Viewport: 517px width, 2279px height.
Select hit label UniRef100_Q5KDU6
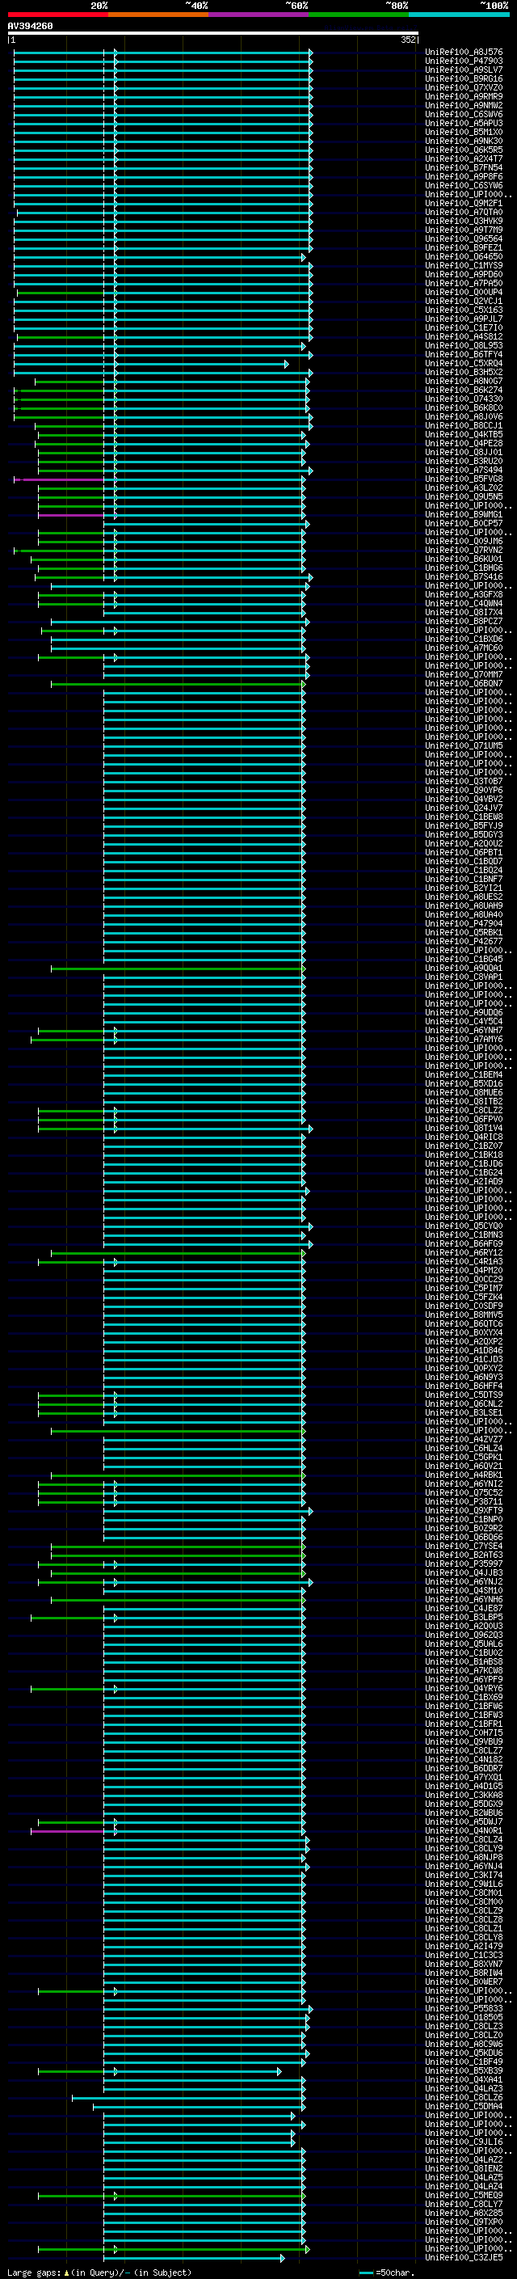pyautogui.click(x=464, y=2053)
